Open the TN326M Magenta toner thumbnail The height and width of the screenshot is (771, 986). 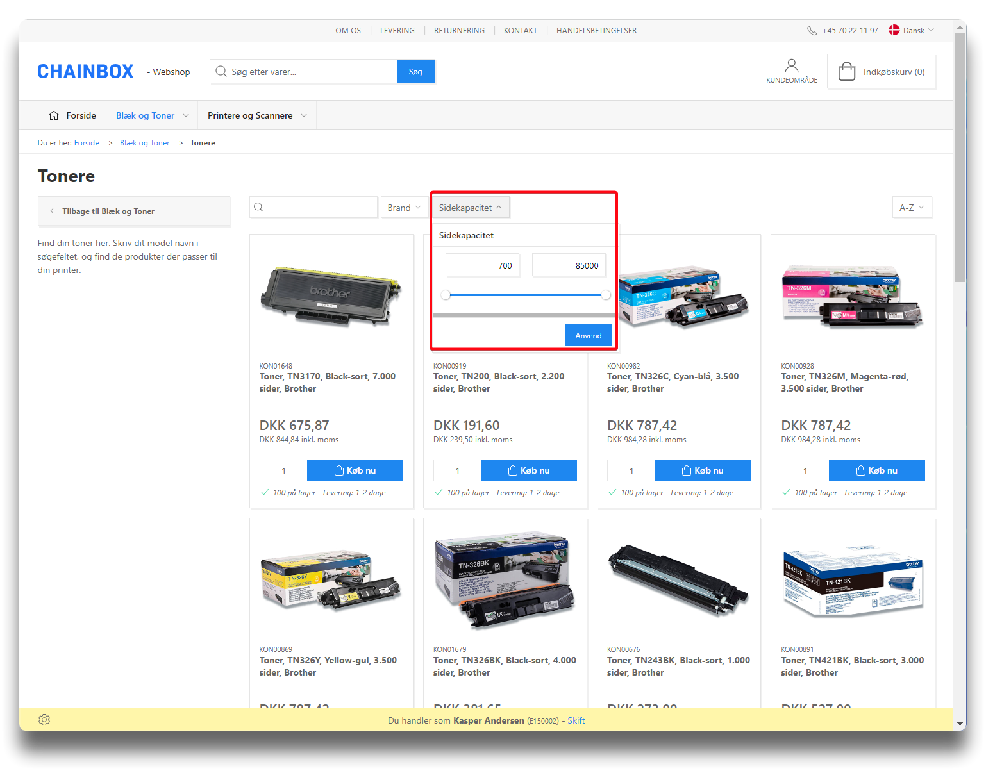852,297
